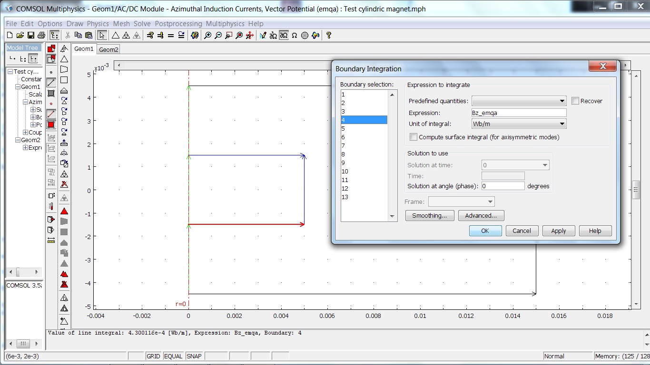Click the yellow ruler Measure icon
Viewport: 650px width, 365px height.
(x=51, y=240)
